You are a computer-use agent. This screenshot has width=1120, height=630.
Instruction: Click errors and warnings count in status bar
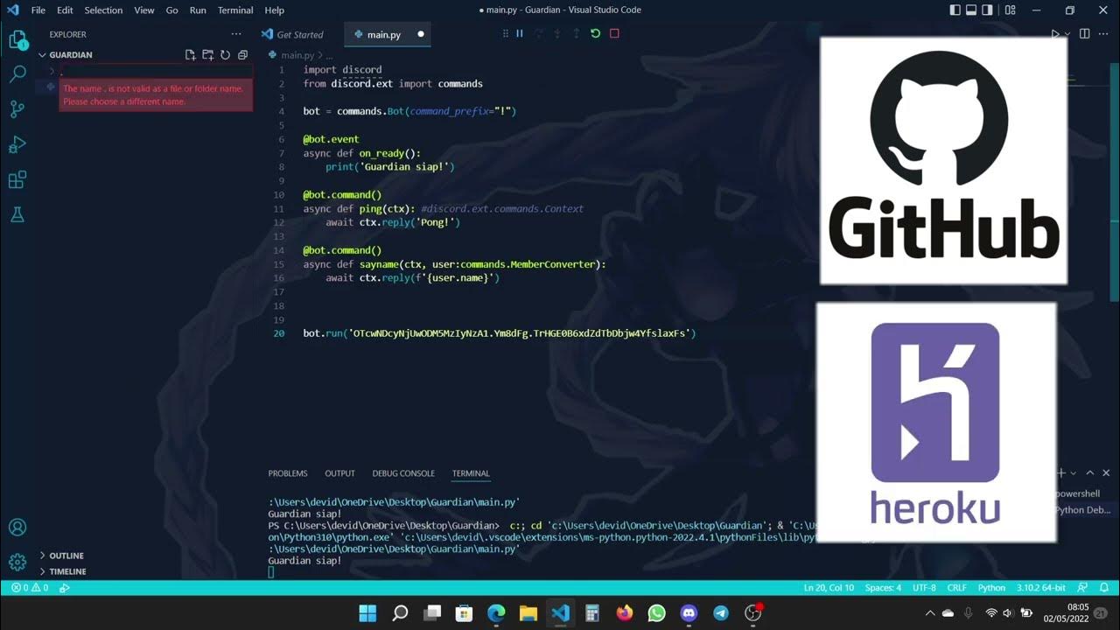(x=29, y=588)
